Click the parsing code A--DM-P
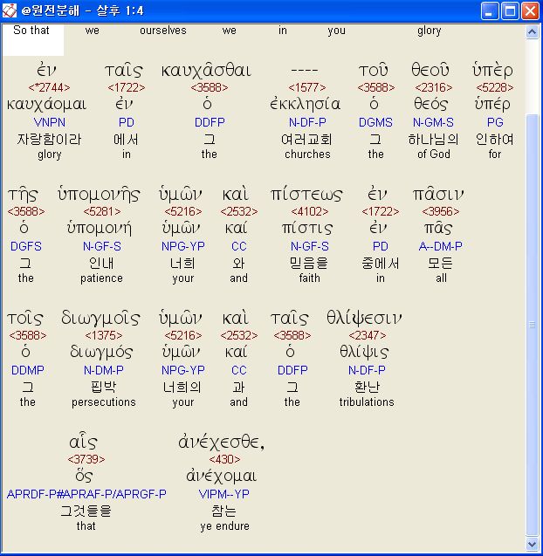The width and height of the screenshot is (543, 556). pyautogui.click(x=441, y=246)
